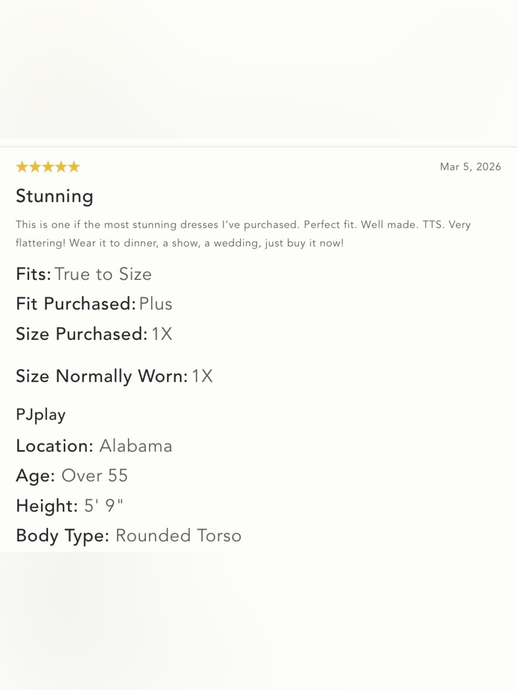518x690 pixels.
Task: Click the True to Size value
Action: (x=103, y=274)
